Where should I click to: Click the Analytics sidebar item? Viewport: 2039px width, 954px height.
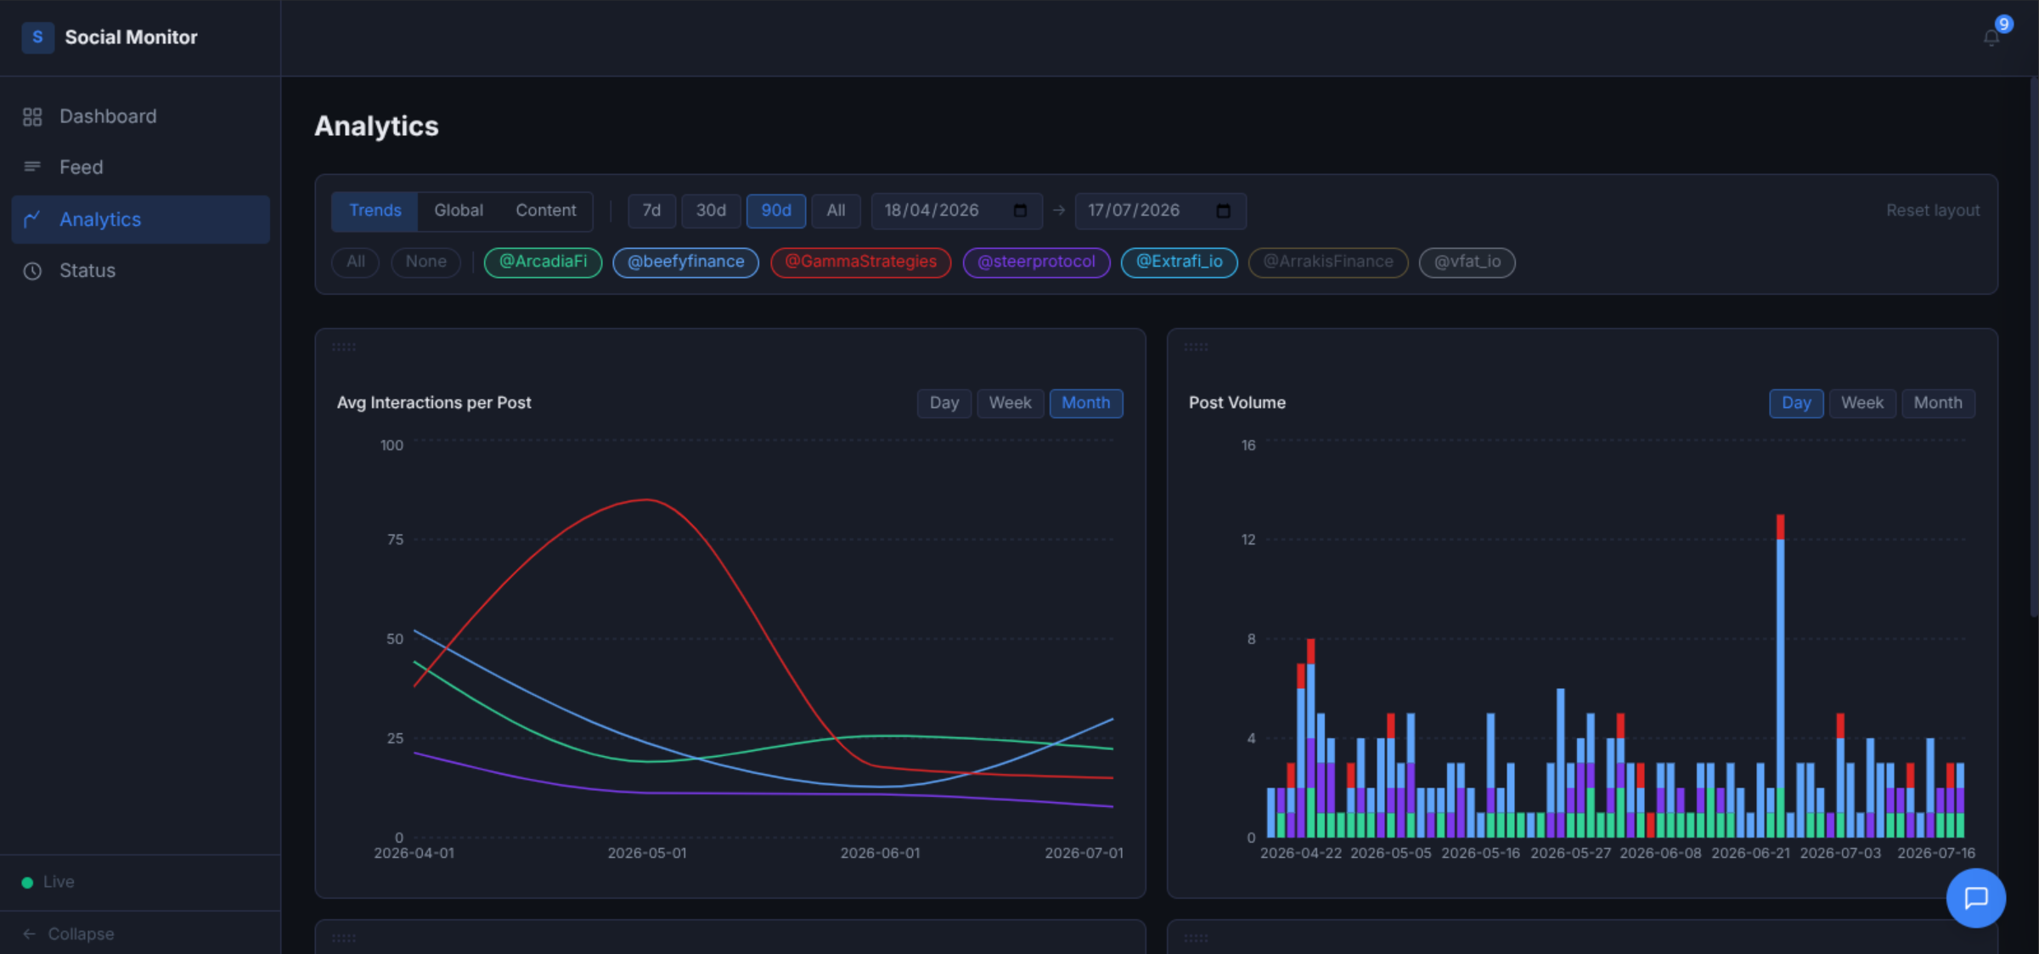tap(140, 219)
